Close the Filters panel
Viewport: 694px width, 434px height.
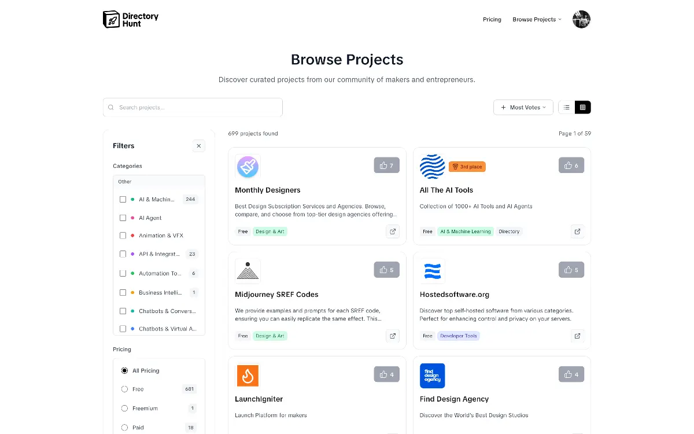point(198,146)
